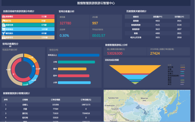The image size is (195, 122).
Task: Click PV value 4083 in keyword table
Action: point(158,33)
